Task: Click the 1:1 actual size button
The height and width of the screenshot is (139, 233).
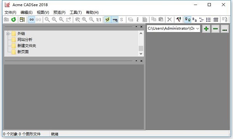Action: pyautogui.click(x=99, y=19)
